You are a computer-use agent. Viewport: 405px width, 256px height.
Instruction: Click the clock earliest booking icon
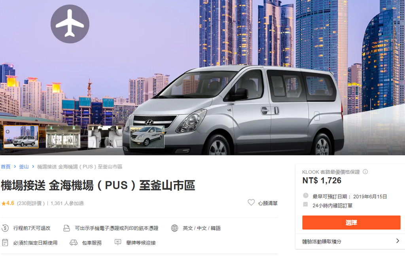point(306,195)
